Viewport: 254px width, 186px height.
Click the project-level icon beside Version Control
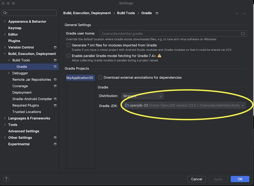coord(55,48)
